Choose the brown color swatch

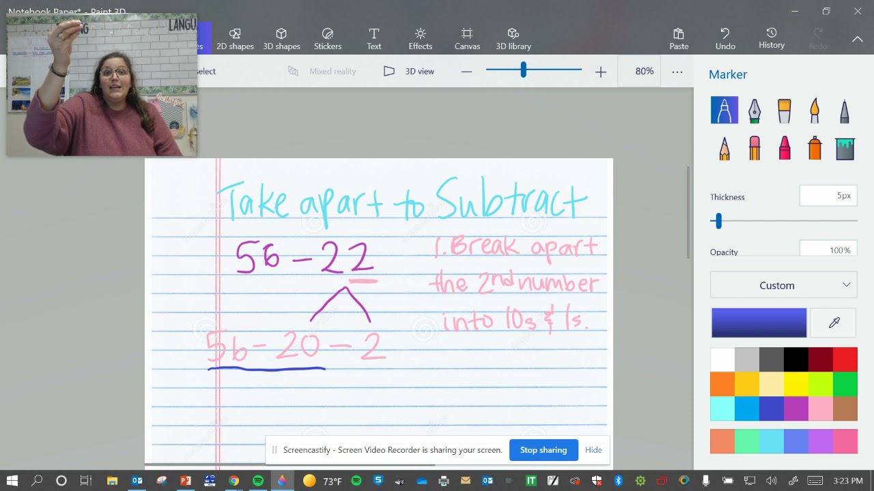(x=845, y=408)
